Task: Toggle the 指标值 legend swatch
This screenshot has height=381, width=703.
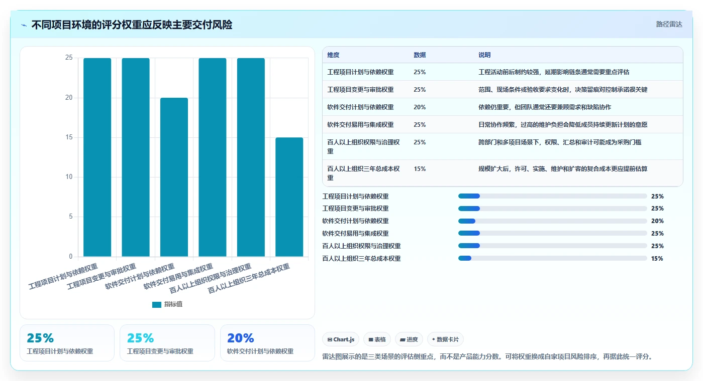Action: [157, 304]
